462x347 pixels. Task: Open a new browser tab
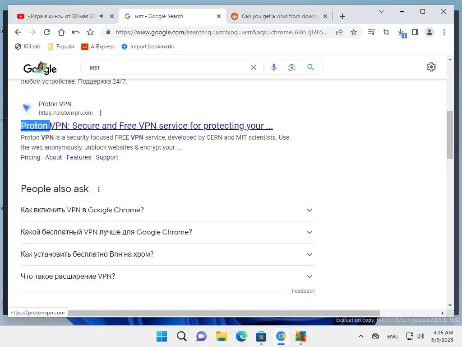[342, 16]
